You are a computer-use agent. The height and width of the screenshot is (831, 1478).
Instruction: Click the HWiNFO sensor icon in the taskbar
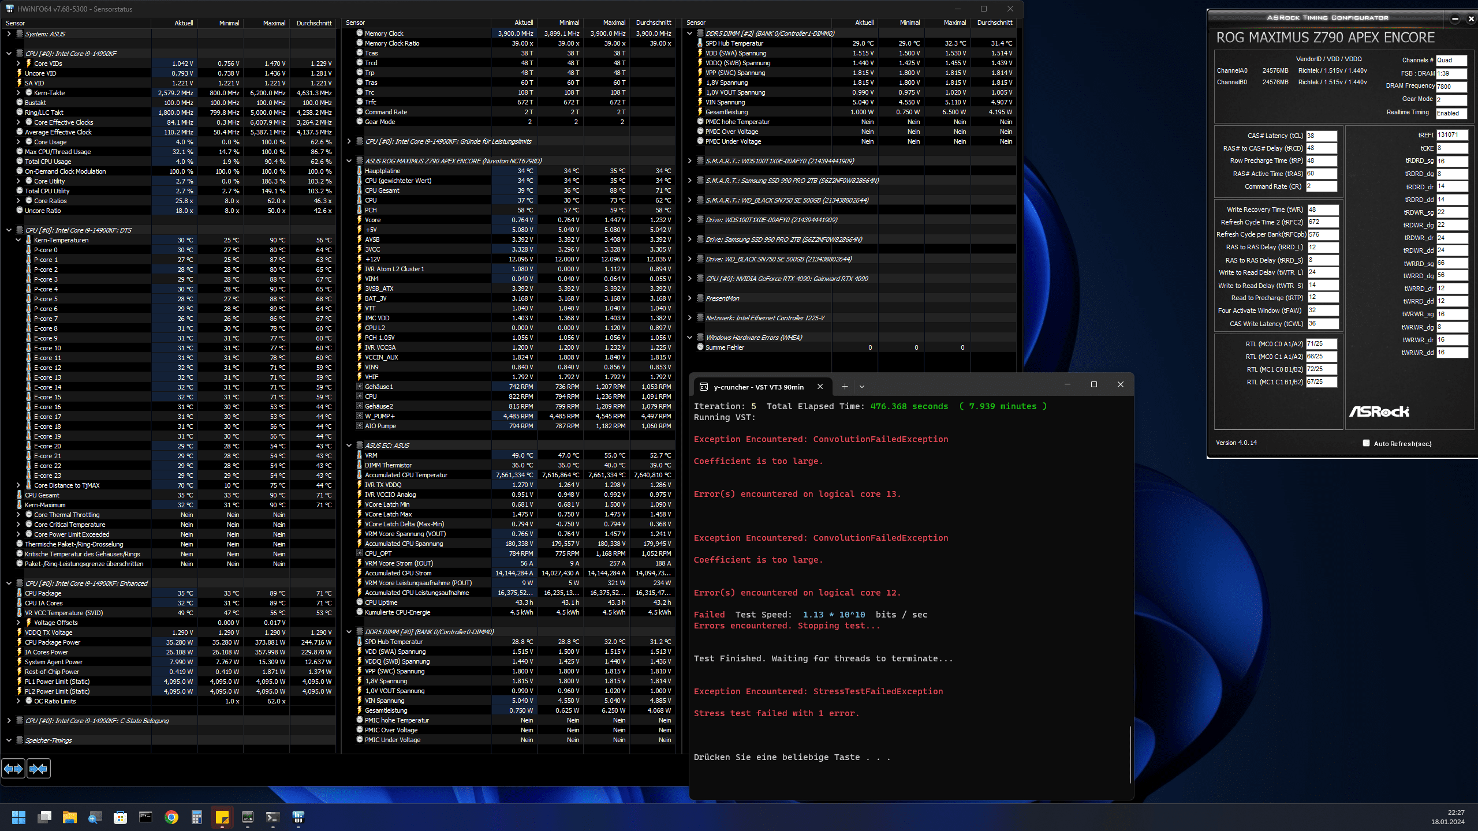click(x=298, y=817)
